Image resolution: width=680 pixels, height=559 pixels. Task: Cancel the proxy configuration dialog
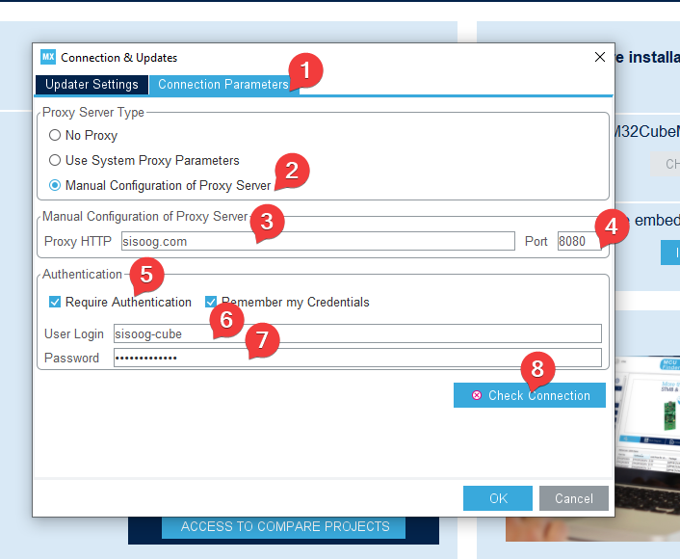(x=573, y=498)
